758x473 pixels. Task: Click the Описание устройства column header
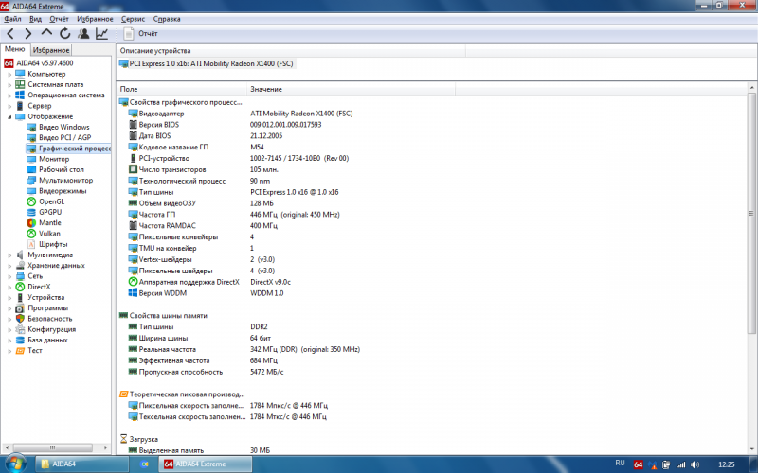tap(291, 51)
